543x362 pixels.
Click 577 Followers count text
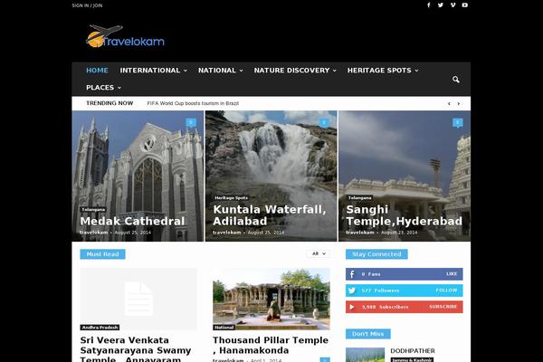pyautogui.click(x=380, y=291)
